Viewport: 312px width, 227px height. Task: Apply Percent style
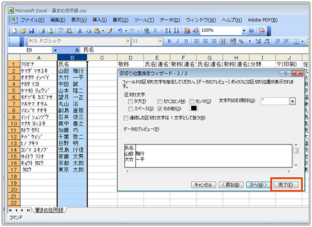pos(241,41)
